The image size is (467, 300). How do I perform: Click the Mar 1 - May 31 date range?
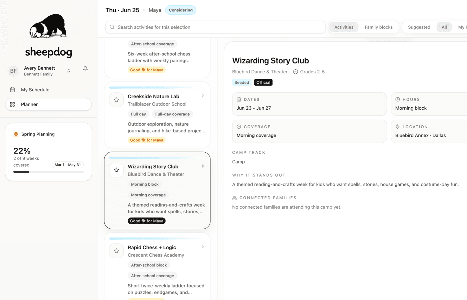68,165
